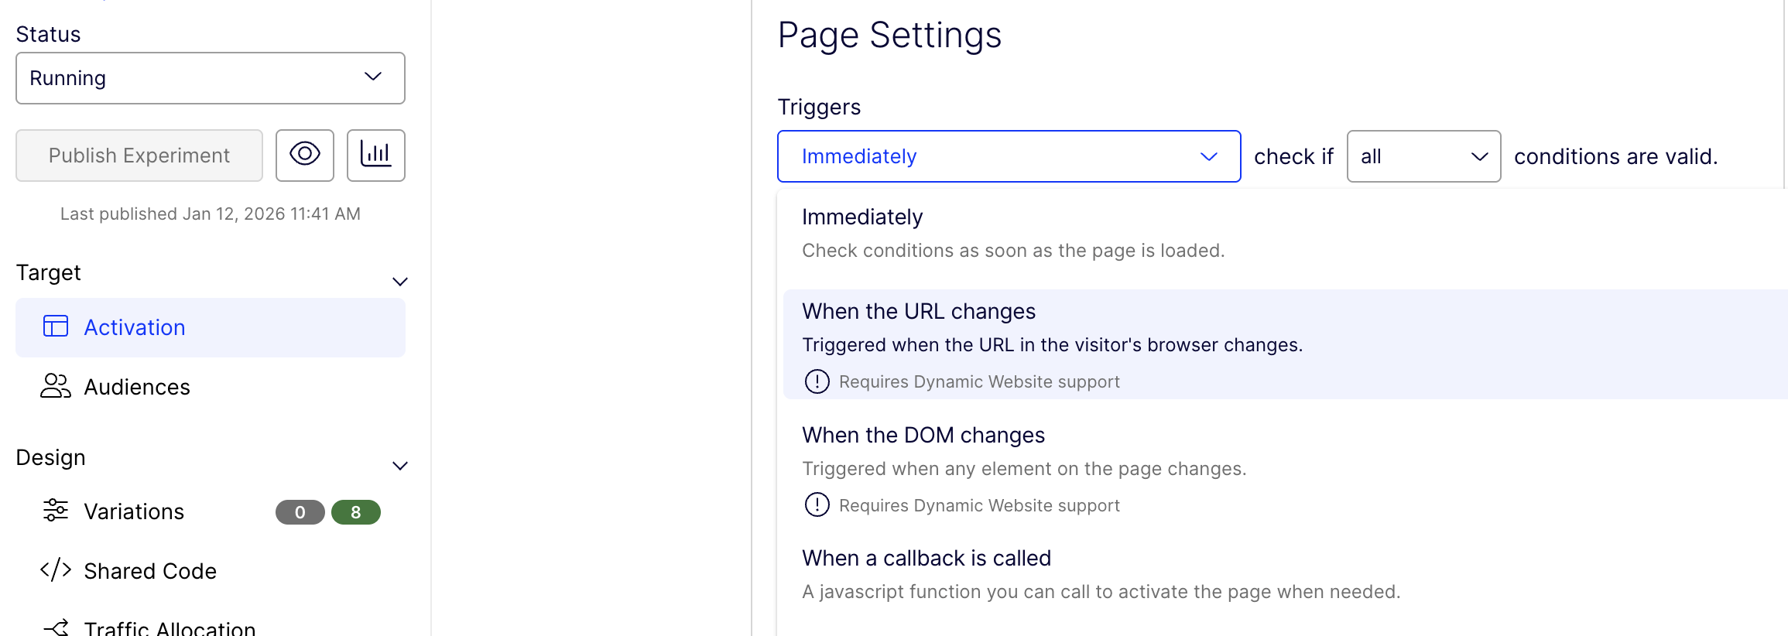This screenshot has height=636, width=1788.
Task: Select 'When the DOM changes' trigger option
Action: tap(923, 436)
